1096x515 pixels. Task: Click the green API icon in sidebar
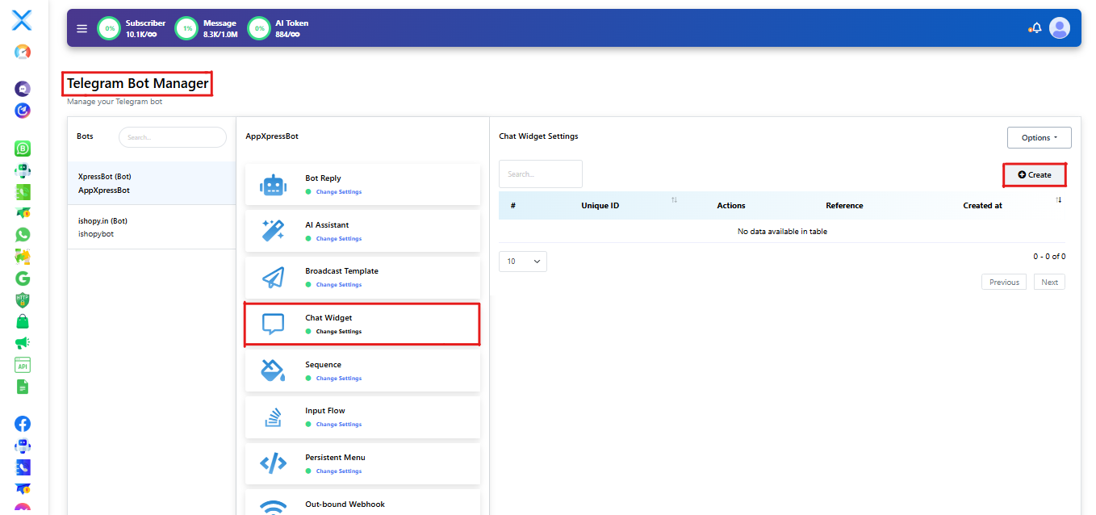(x=23, y=365)
